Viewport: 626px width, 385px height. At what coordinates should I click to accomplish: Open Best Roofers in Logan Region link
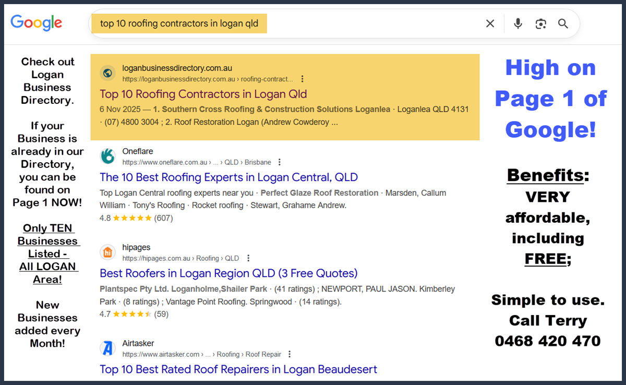tap(228, 273)
